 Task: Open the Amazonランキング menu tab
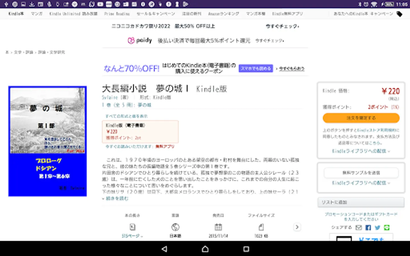224,14
